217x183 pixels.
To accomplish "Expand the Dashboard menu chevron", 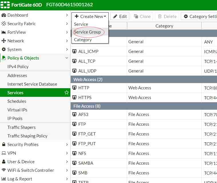I will [67, 15].
